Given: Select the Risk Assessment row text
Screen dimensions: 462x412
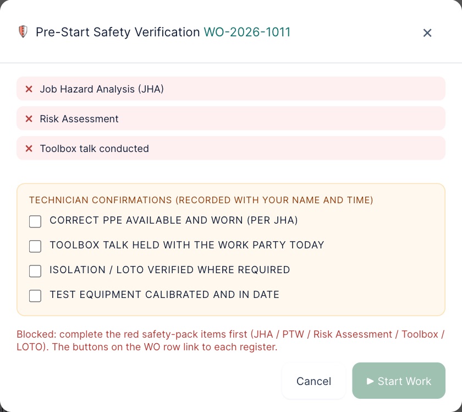Looking at the screenshot, I should [79, 118].
